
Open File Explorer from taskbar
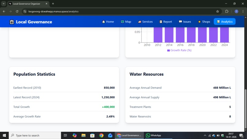83,135
